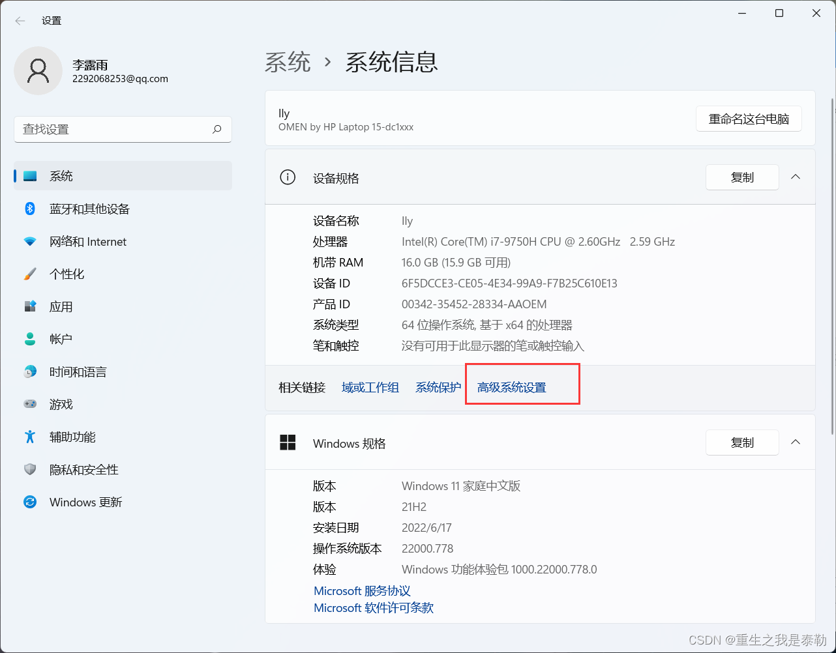Click the processor value i7-9750H text
Image resolution: width=836 pixels, height=653 pixels.
click(x=538, y=242)
